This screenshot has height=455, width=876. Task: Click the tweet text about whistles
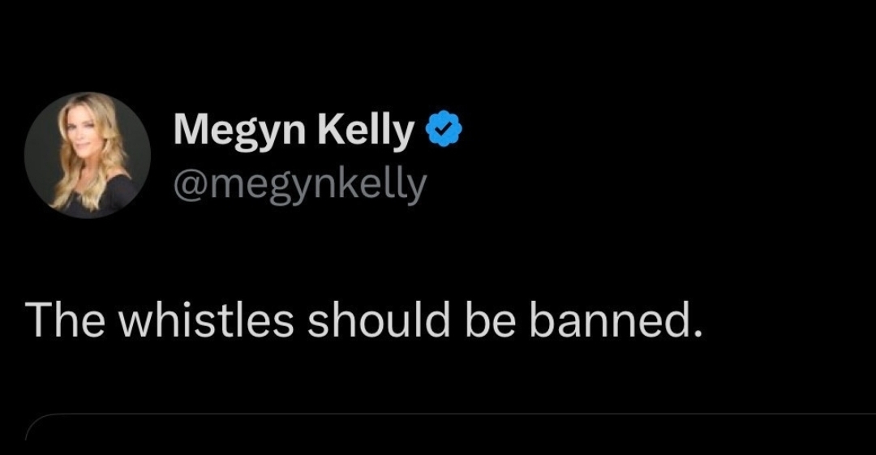pos(364,320)
